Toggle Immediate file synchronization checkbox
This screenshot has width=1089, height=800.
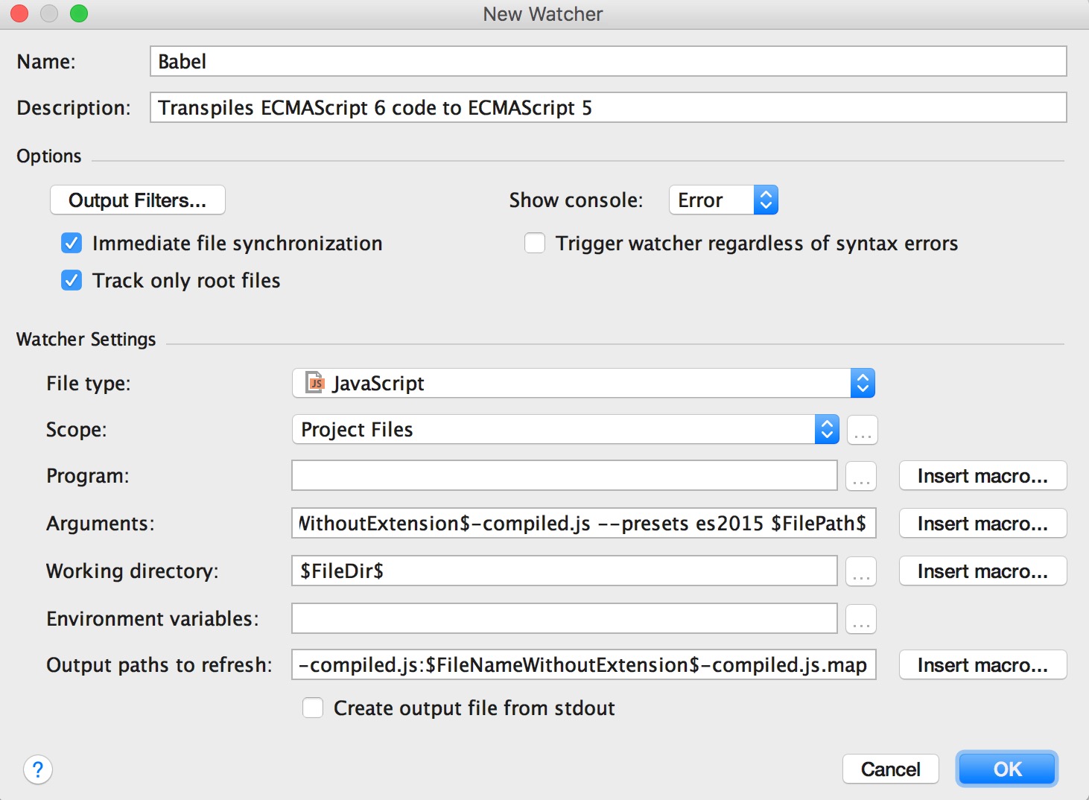pos(72,244)
